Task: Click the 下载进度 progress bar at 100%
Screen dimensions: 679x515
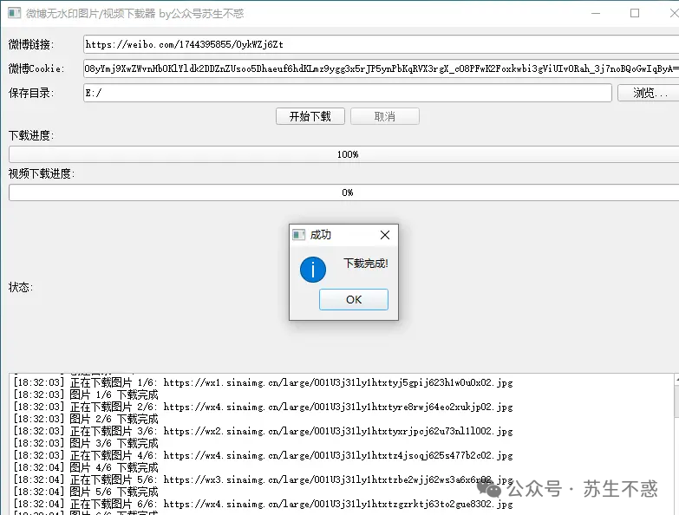Action: 343,154
